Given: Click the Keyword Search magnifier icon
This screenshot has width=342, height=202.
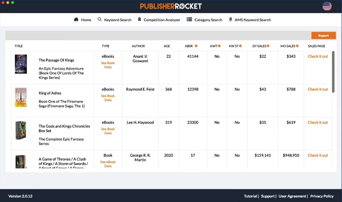Looking at the screenshot, I should (99, 19).
